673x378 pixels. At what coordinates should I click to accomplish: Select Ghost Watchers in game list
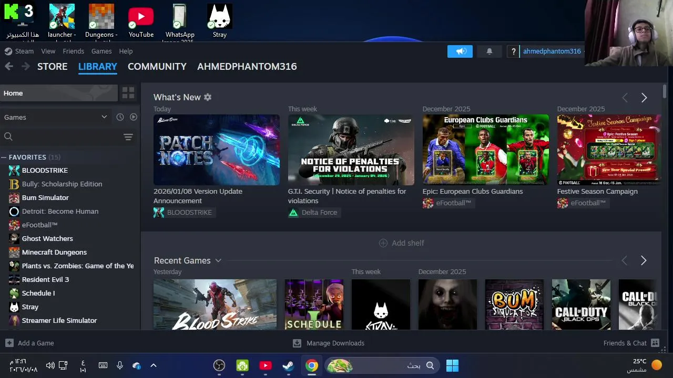click(x=47, y=238)
